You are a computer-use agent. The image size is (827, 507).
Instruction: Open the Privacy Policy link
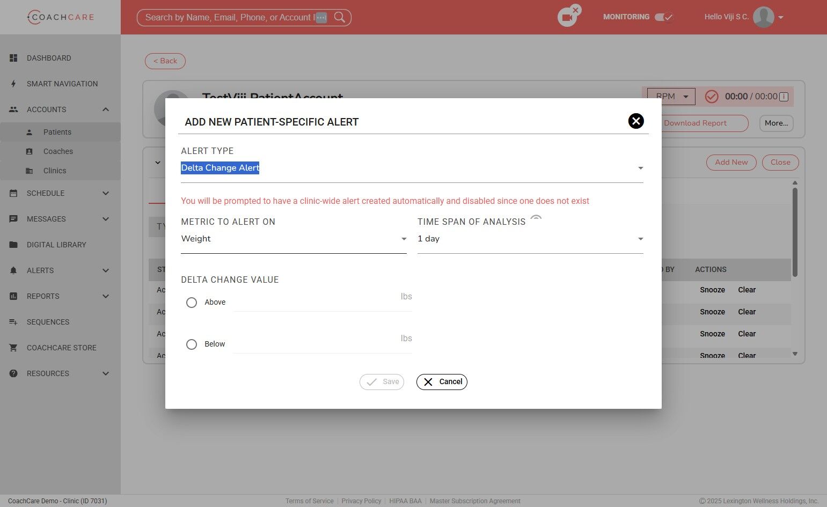pyautogui.click(x=361, y=501)
